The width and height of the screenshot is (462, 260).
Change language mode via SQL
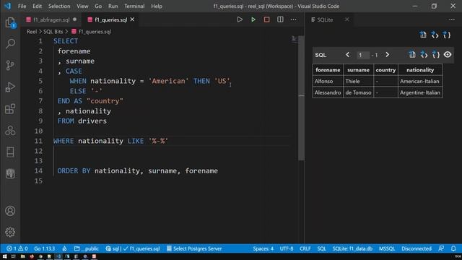(x=321, y=248)
